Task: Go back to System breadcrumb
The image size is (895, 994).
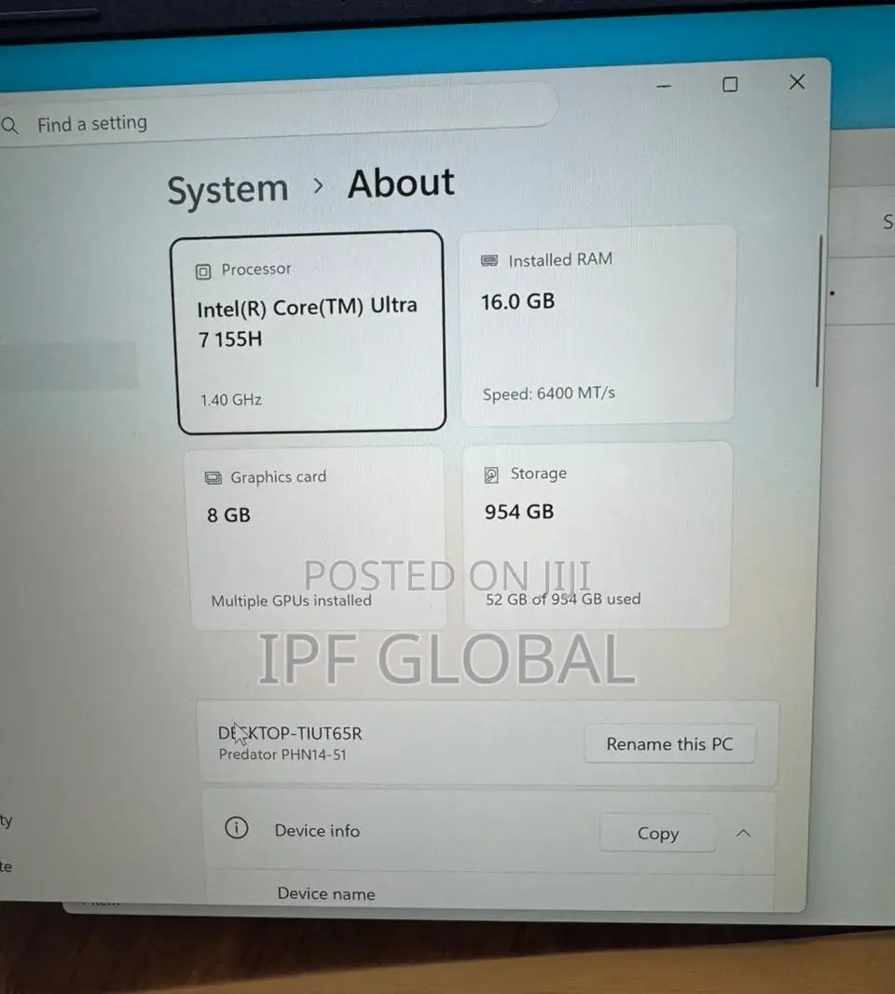Action: coord(227,189)
